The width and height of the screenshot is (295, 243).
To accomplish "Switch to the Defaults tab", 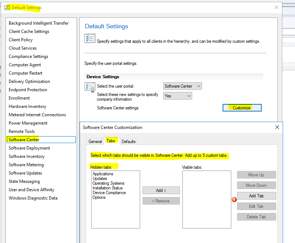I will [x=128, y=141].
